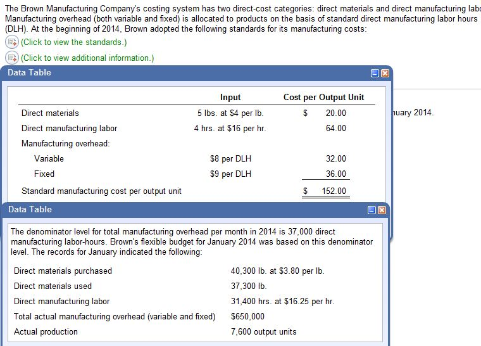Click '31,400 hrs. at $16.25 per hr.' value

pos(282,301)
